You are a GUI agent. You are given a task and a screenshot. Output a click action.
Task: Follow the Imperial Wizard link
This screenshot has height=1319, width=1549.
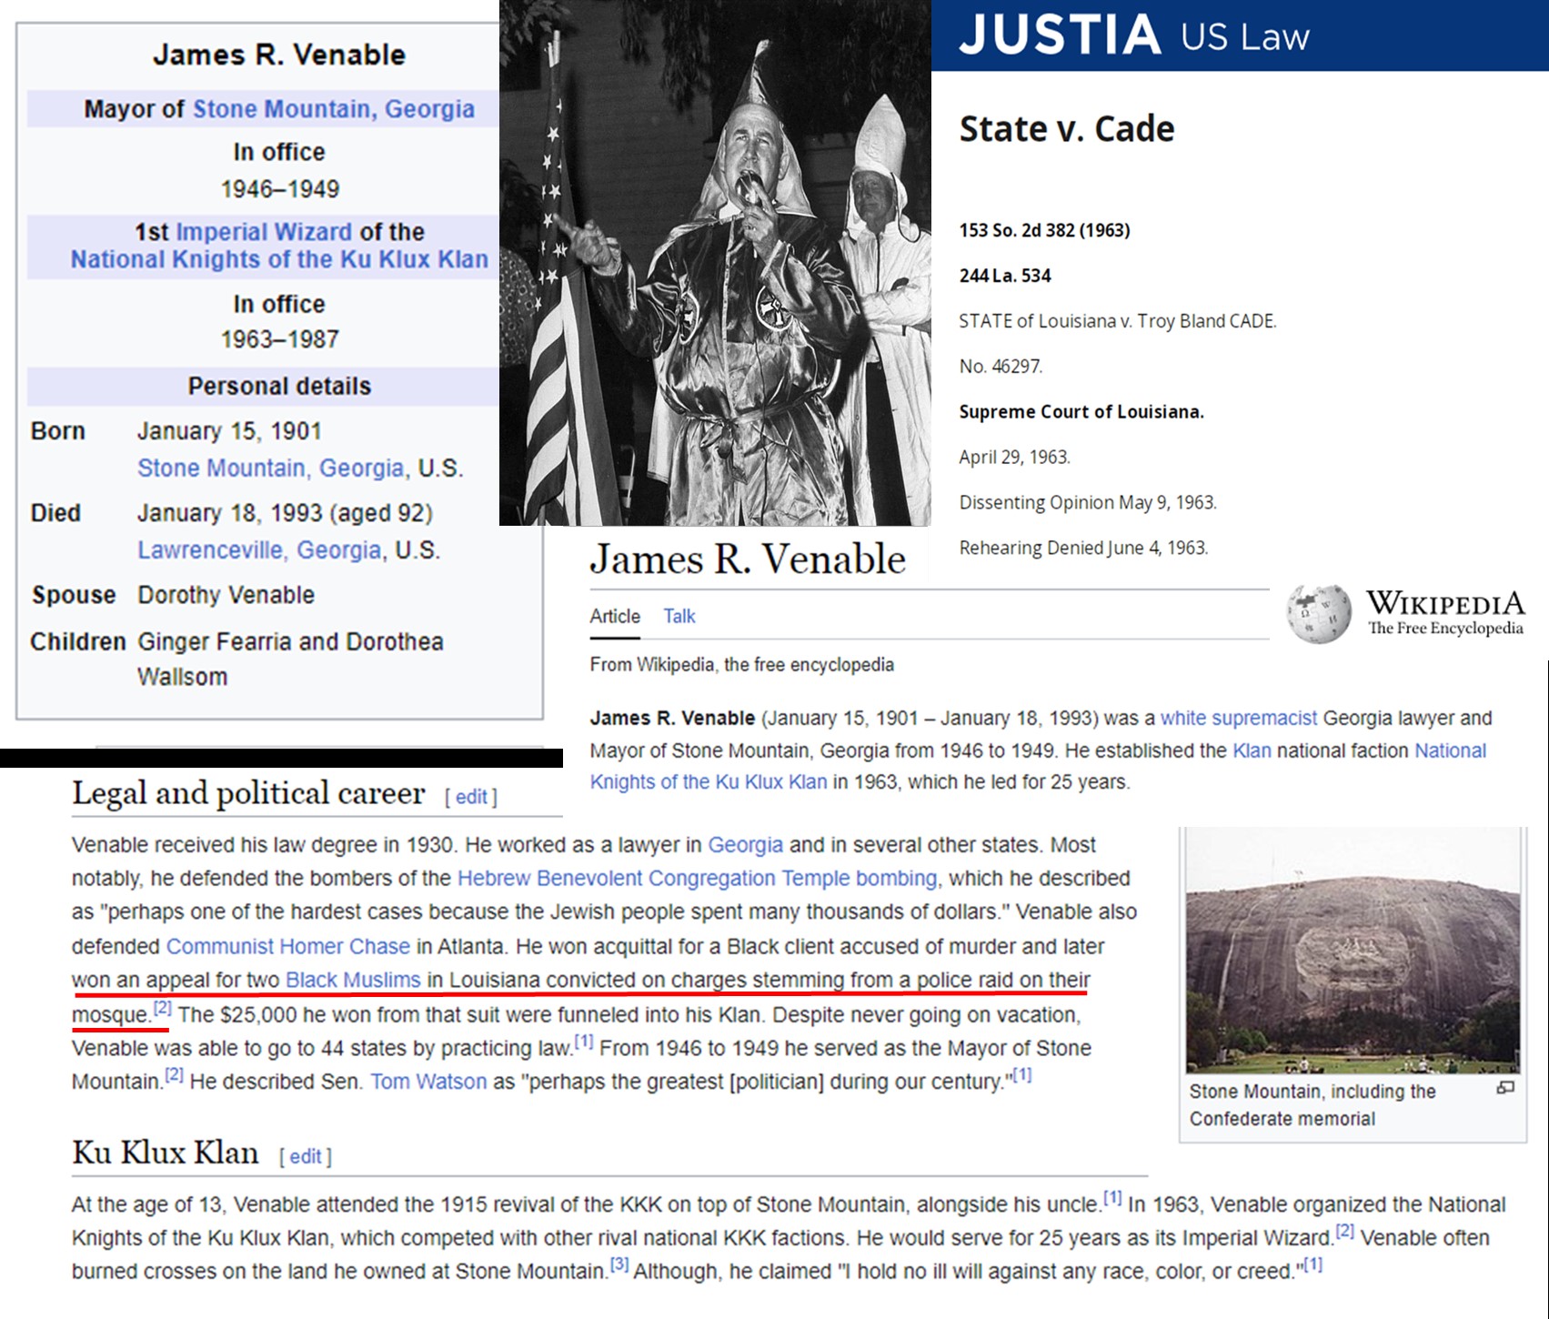tap(264, 232)
